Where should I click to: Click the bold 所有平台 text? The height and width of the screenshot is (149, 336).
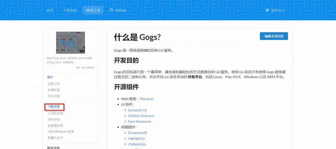coord(195,77)
